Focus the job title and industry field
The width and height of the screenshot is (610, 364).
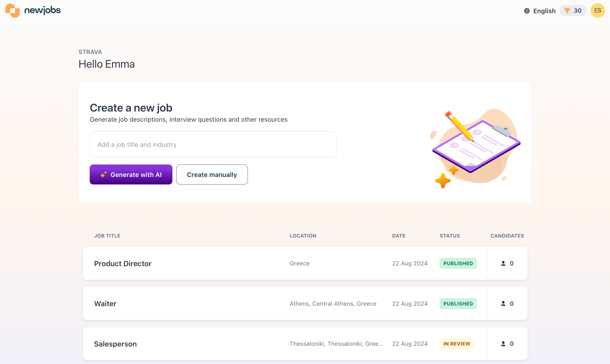[x=213, y=144]
